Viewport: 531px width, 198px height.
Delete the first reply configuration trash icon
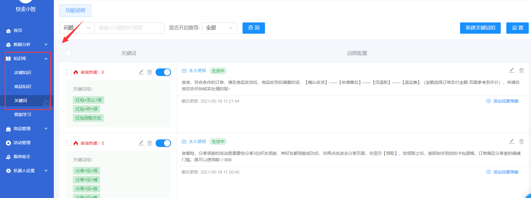521,71
